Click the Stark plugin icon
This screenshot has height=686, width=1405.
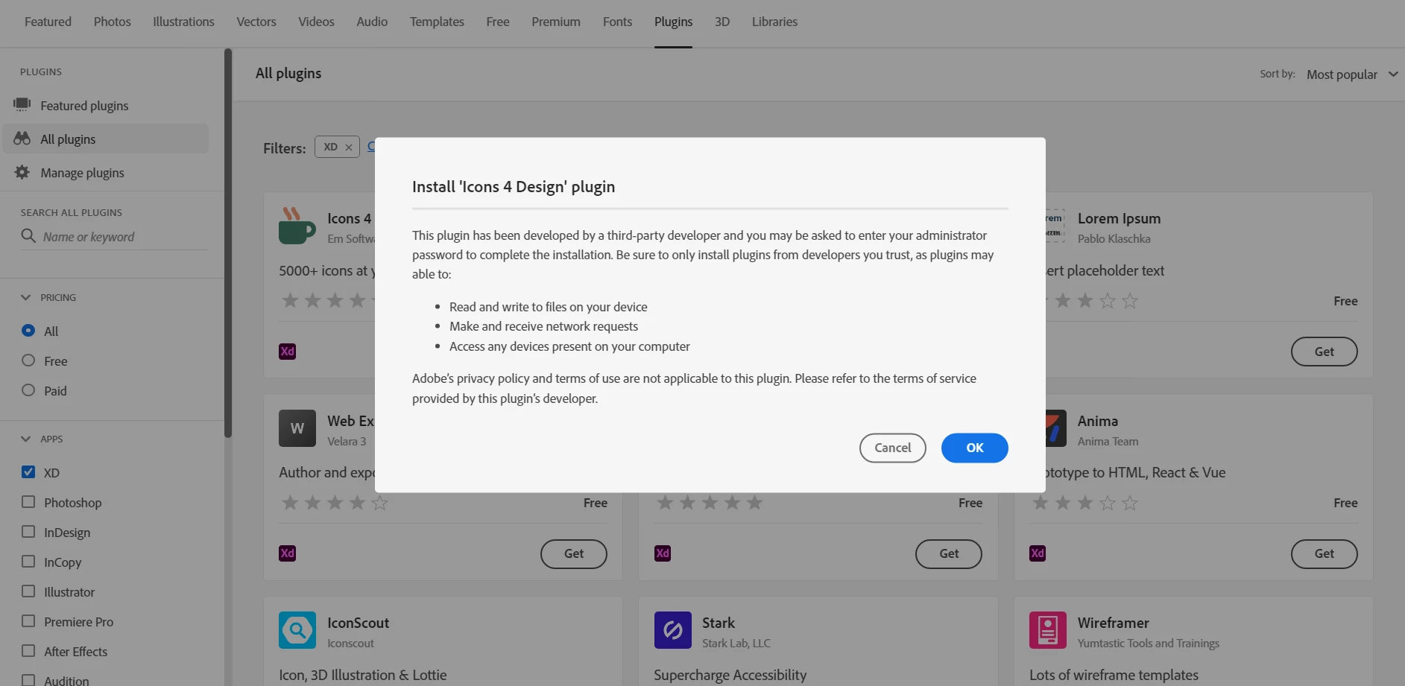(672, 630)
